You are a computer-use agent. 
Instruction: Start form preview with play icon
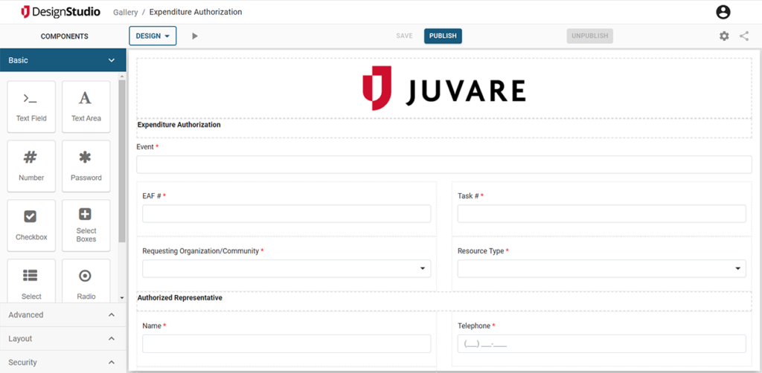pos(195,36)
